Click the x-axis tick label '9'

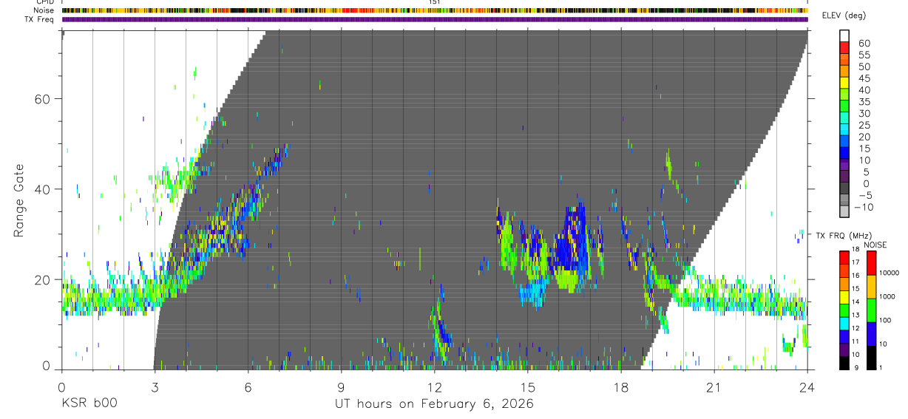pos(342,387)
